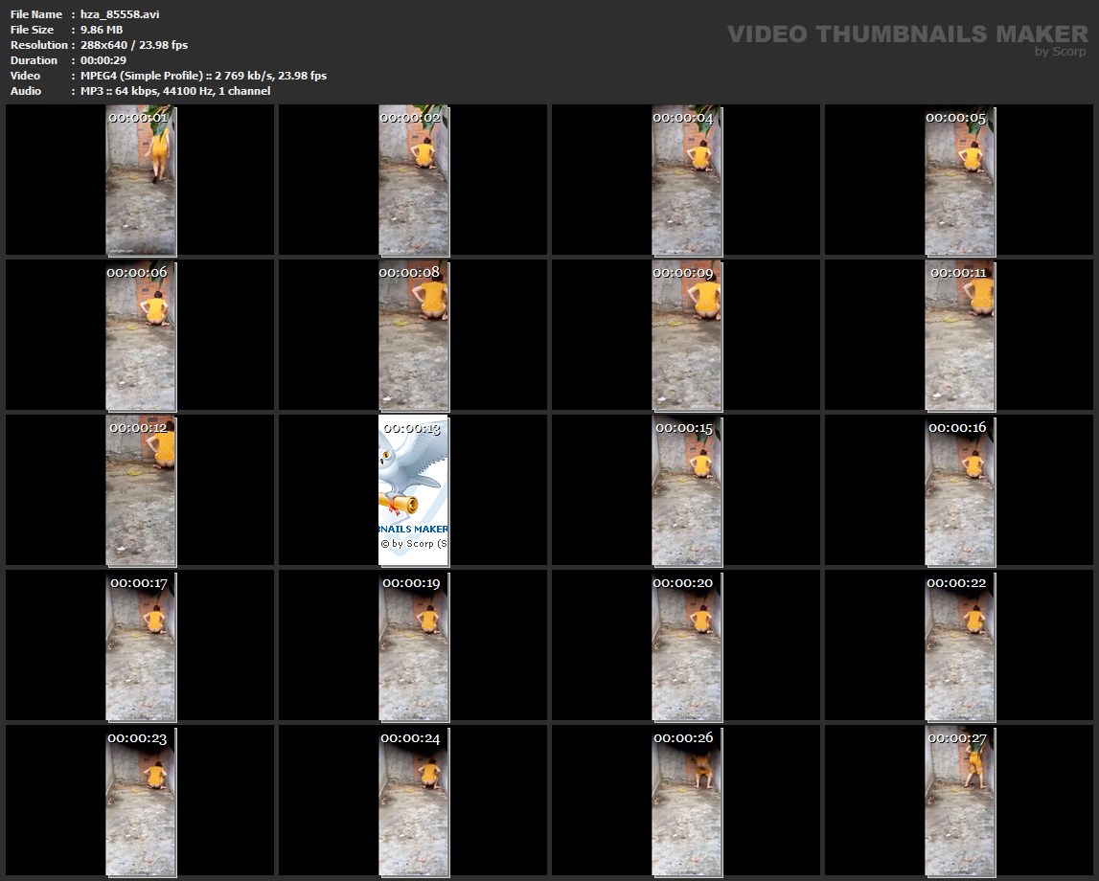The height and width of the screenshot is (881, 1099).
Task: Click the 'Resolution' label
Action: [x=39, y=45]
